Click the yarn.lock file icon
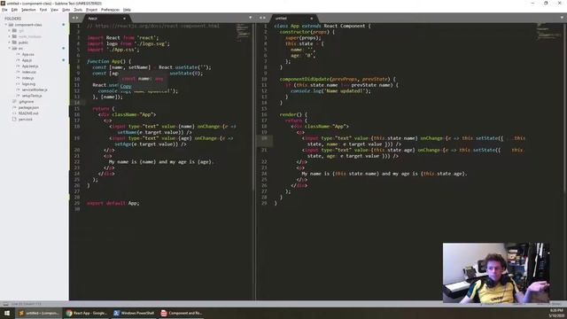 (x=14, y=119)
